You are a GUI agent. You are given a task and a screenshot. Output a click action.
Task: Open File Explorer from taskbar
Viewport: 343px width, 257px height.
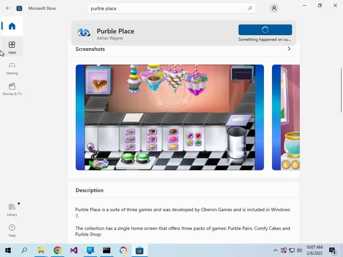(41, 250)
